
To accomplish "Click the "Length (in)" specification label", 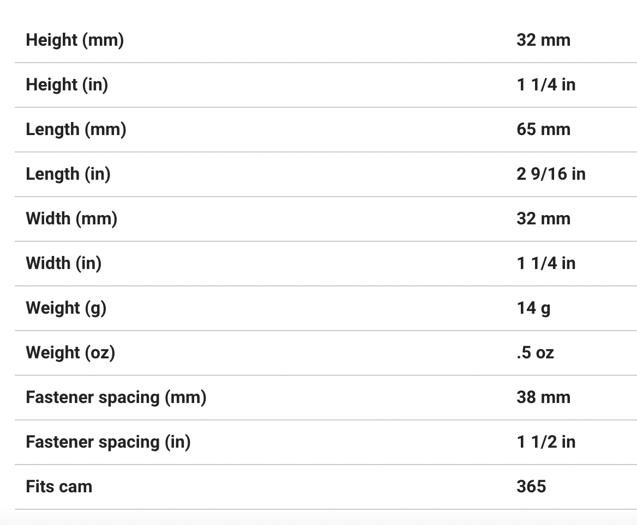I will (x=68, y=174).
